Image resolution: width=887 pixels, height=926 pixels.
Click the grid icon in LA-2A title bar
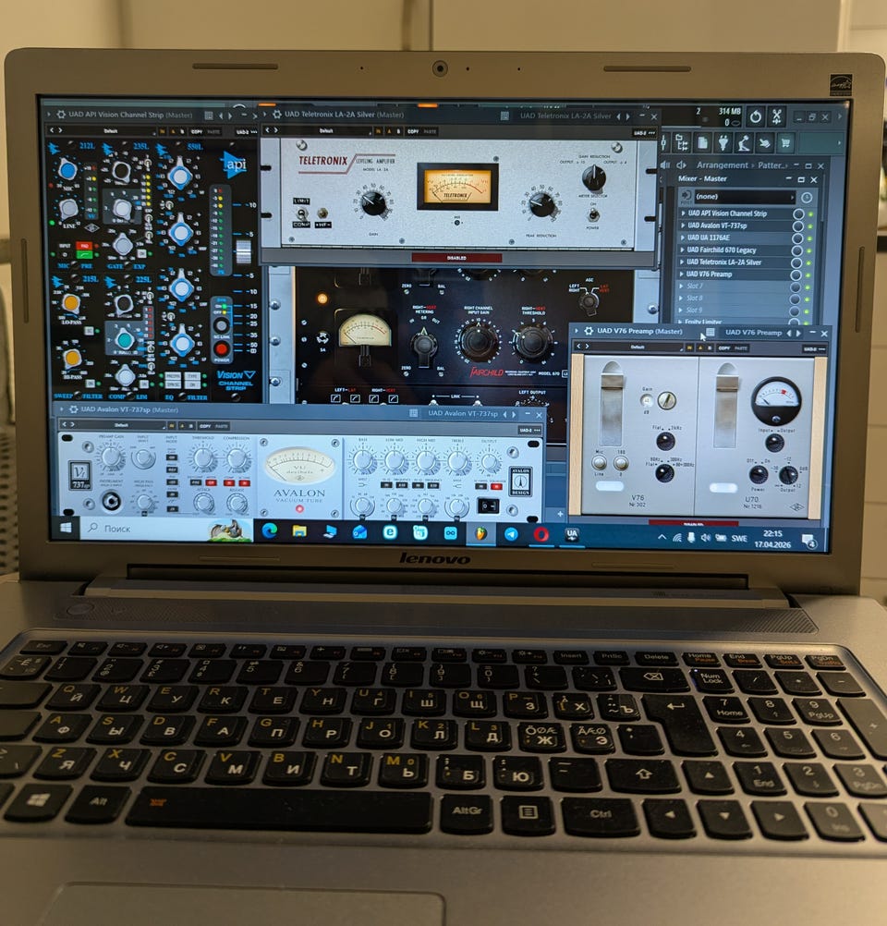[x=504, y=116]
